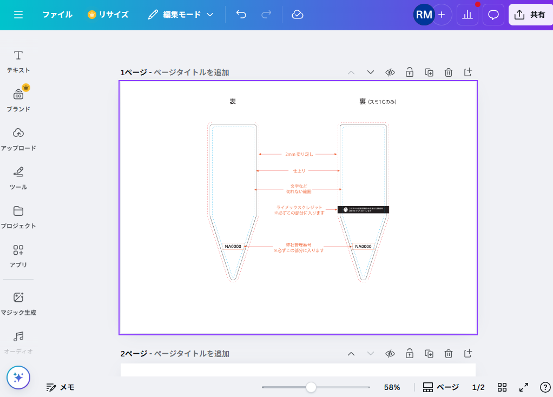
Task: Add a new page after page 1
Action: (x=468, y=72)
